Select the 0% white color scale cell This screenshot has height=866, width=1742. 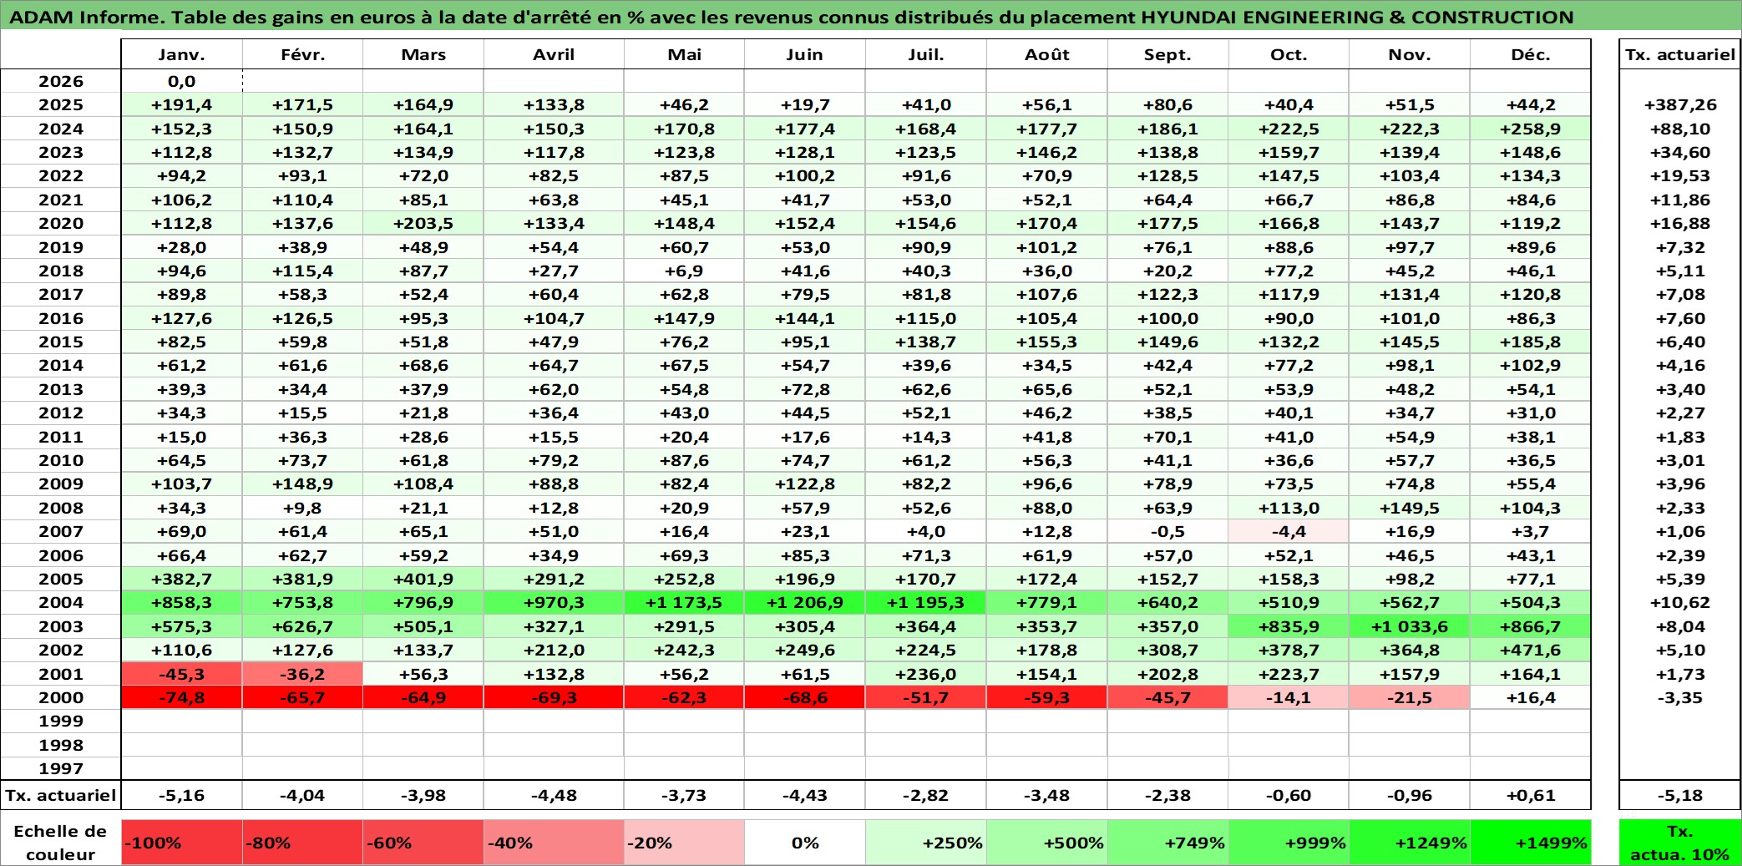tap(805, 843)
